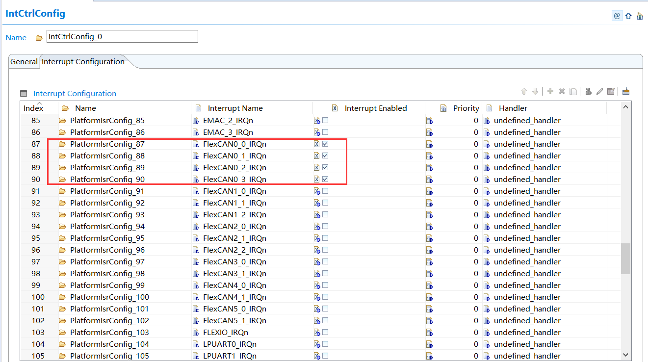The width and height of the screenshot is (648, 362).
Task: Disable interrupt for FlexCAN0_0_IRQn
Action: coord(325,144)
